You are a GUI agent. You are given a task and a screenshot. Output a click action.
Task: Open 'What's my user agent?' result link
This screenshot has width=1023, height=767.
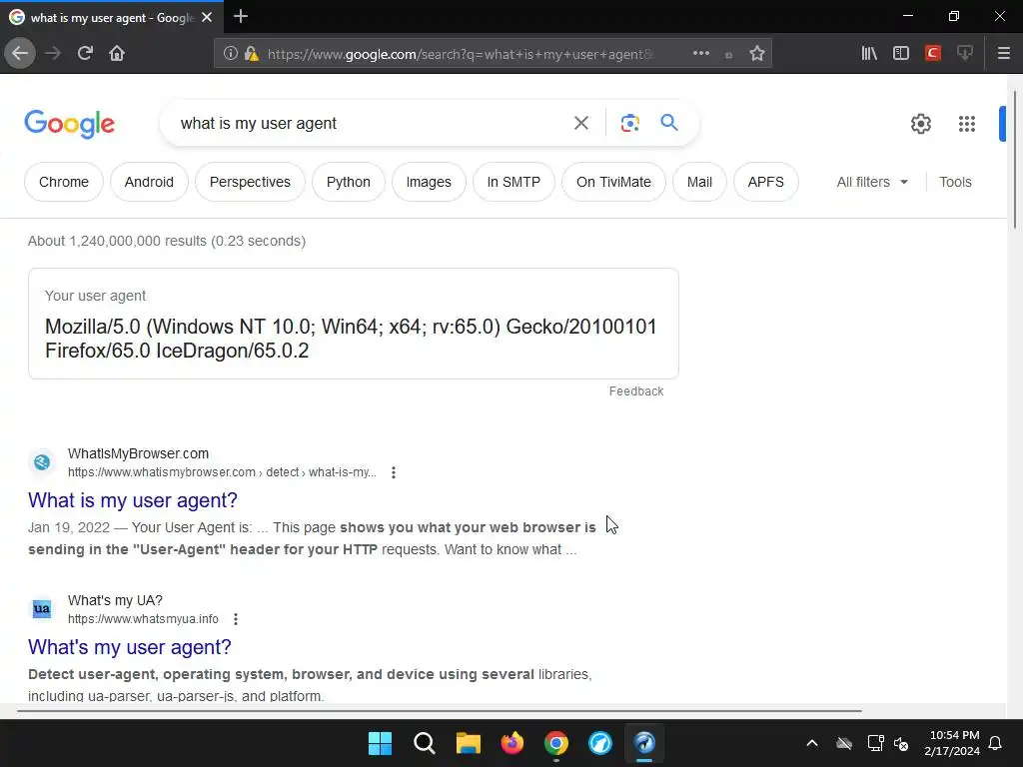point(130,647)
